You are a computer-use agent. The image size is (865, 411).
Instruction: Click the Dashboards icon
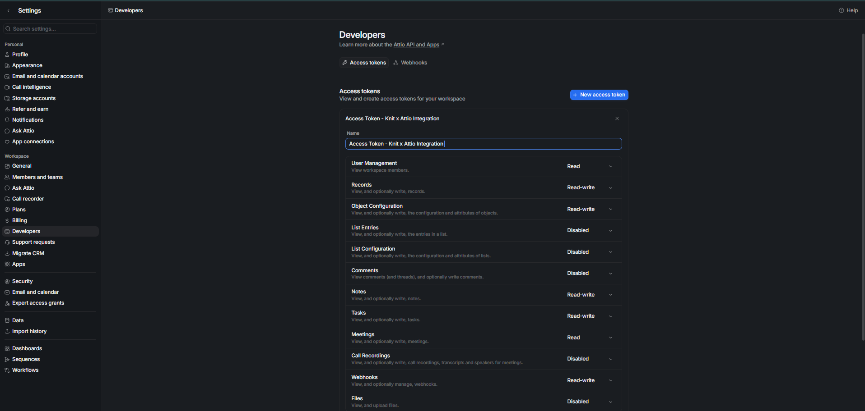7,348
